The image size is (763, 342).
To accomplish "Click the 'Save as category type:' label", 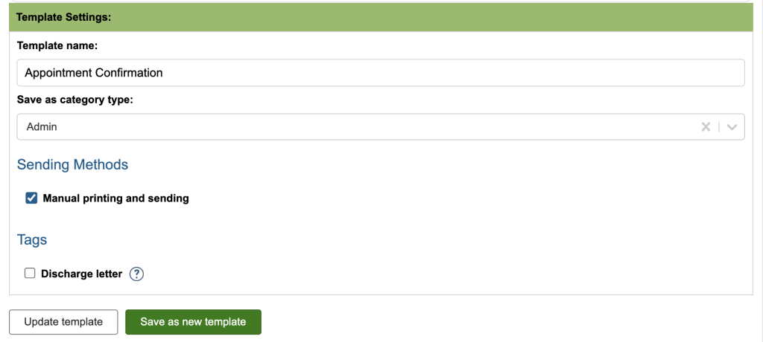I will tap(75, 100).
